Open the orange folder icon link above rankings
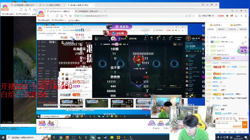Viewport: 250px width, 140px height. click(x=236, y=25)
